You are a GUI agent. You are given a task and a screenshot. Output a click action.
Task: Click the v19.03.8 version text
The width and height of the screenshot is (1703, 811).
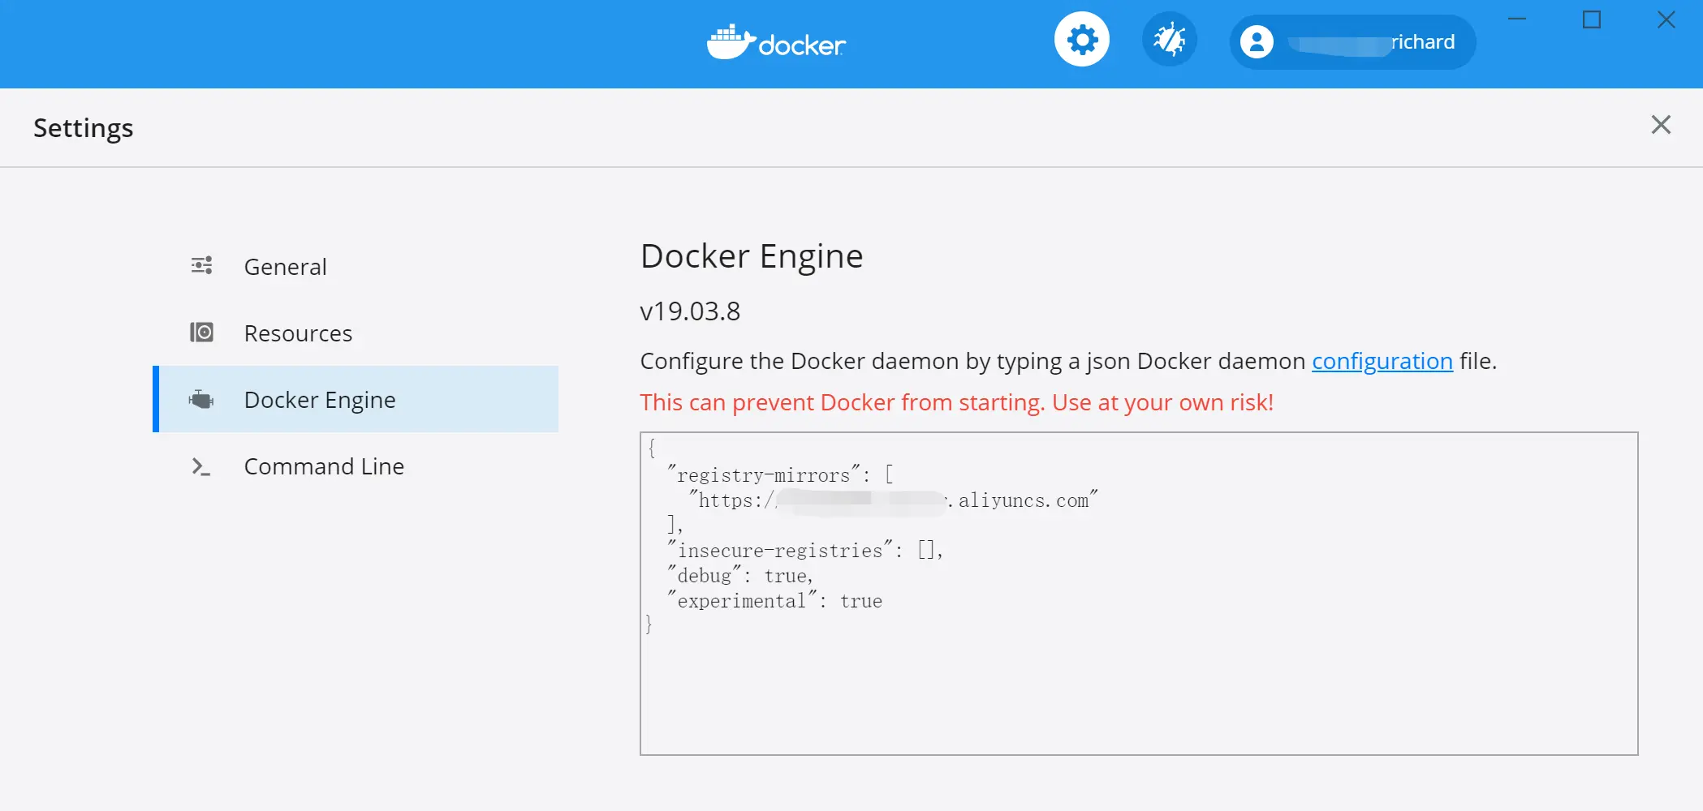coord(690,311)
